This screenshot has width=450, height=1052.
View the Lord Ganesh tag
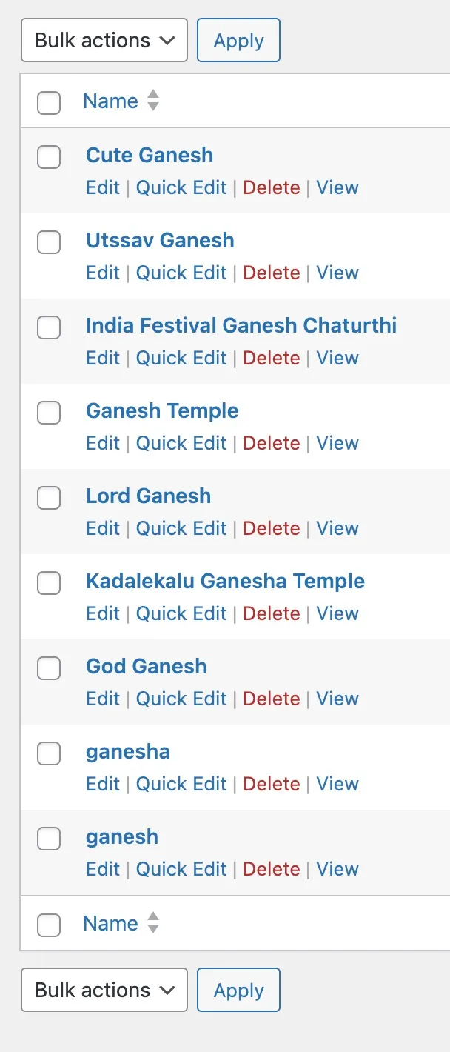[x=337, y=528]
